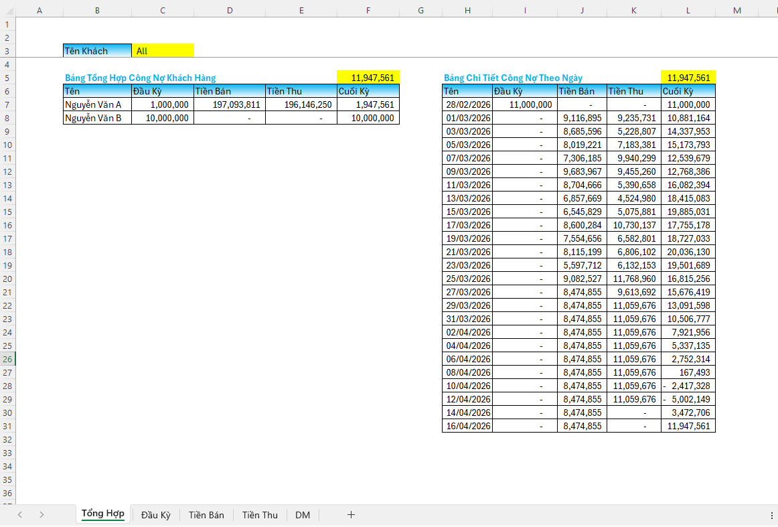The width and height of the screenshot is (778, 527).
Task: Click the Nguyễn Văn A name cell
Action: coord(97,104)
